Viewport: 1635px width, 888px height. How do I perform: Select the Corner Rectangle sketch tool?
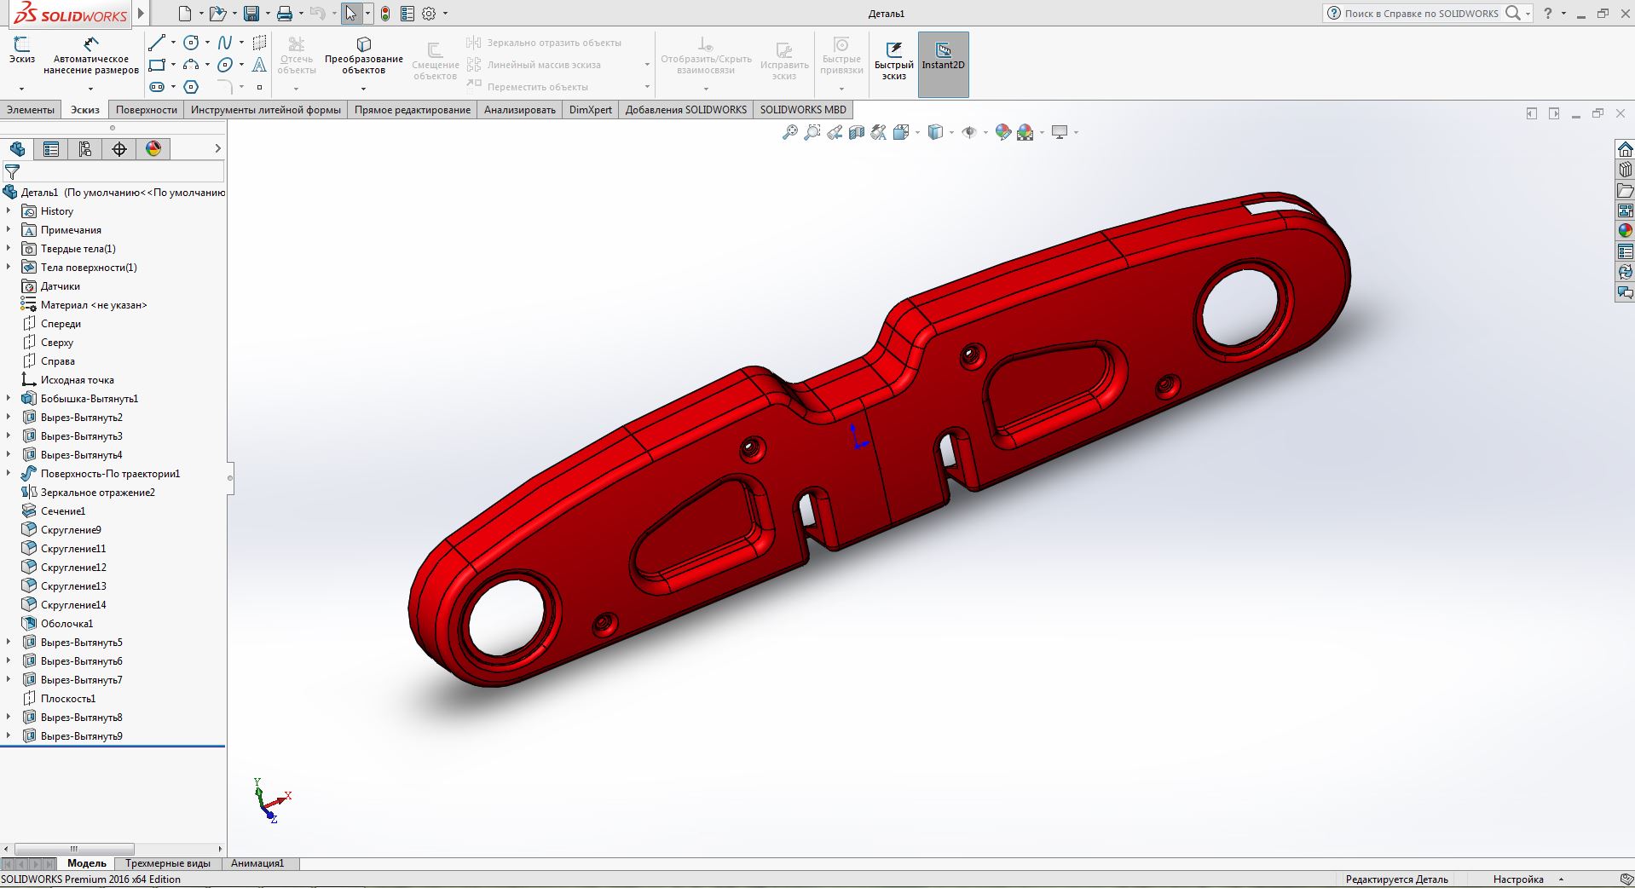(157, 65)
